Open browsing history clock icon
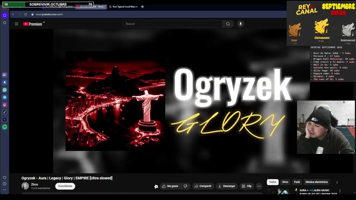 (x=4, y=184)
